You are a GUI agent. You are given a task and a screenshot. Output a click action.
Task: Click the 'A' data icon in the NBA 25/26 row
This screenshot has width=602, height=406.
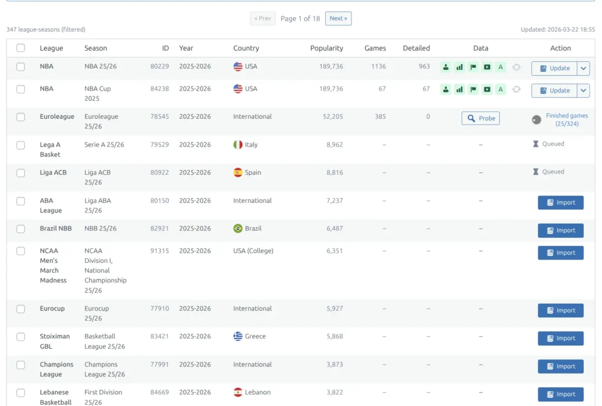tap(500, 67)
